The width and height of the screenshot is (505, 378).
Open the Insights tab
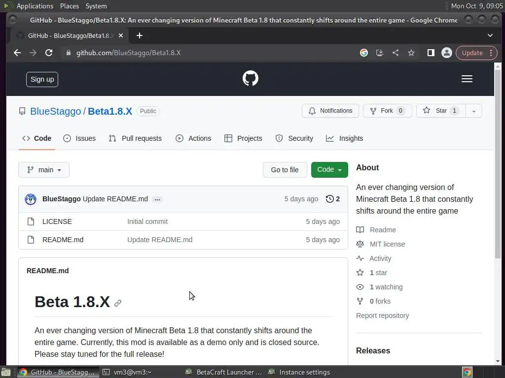coord(344,138)
